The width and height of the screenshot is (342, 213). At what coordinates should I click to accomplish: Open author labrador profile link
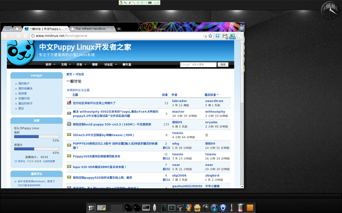point(180,101)
